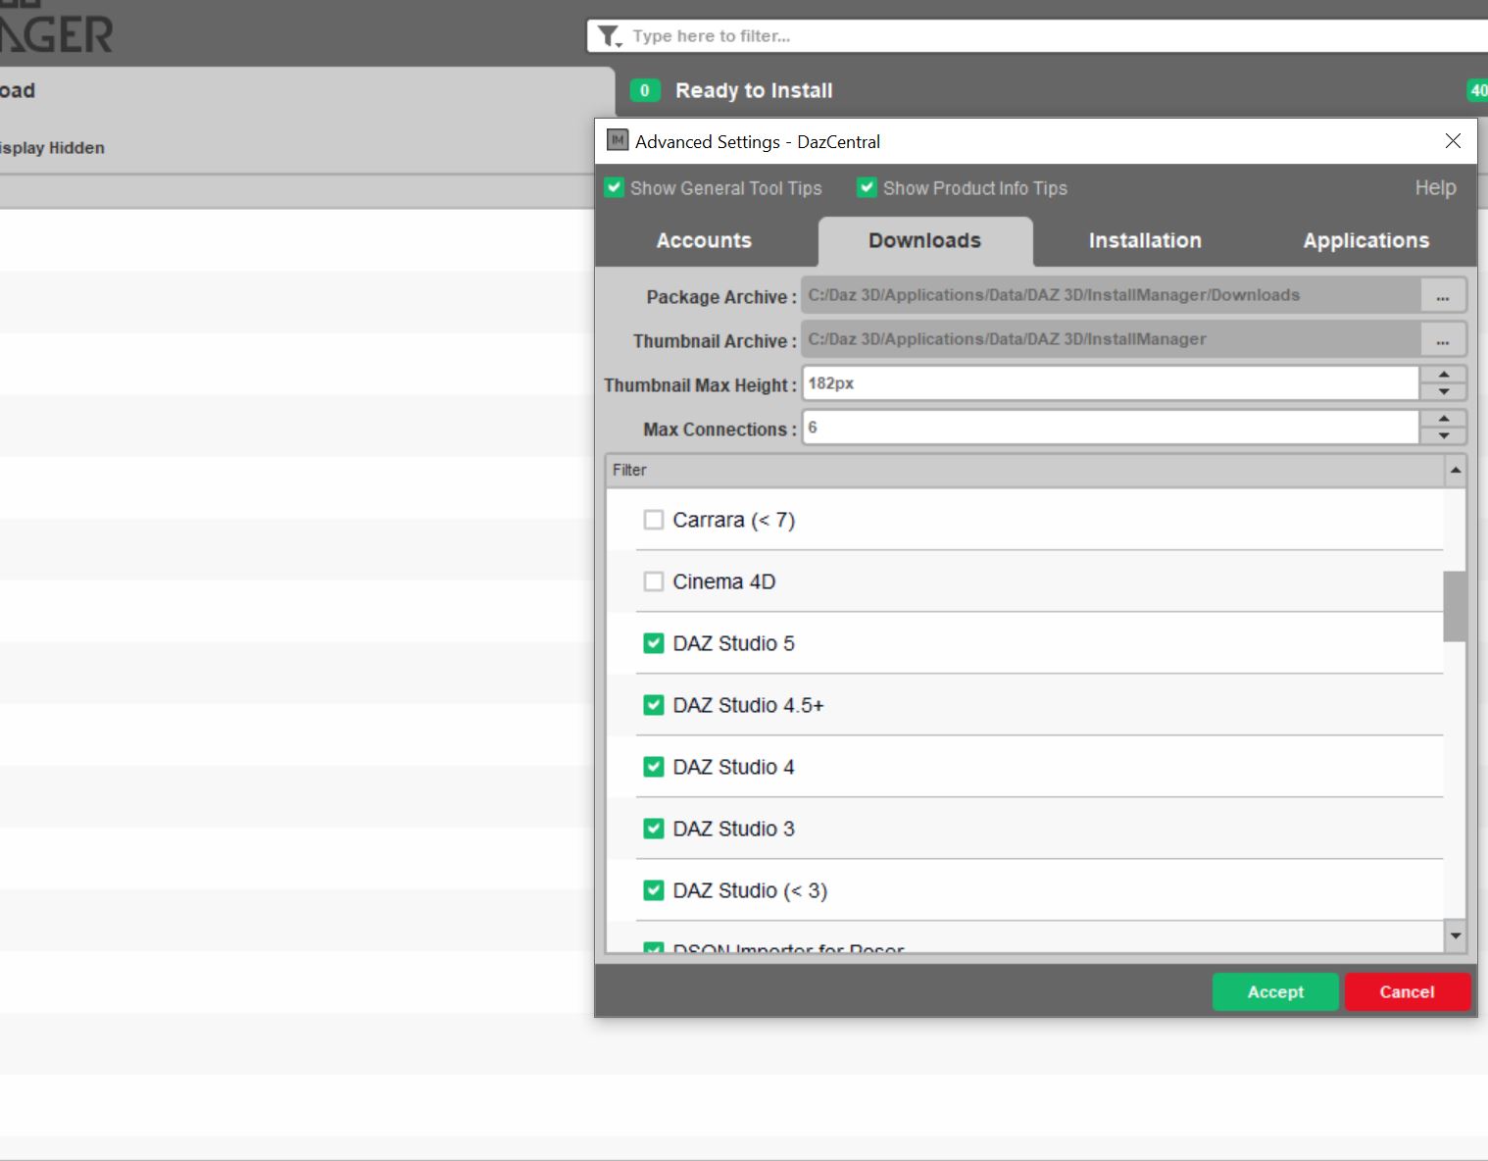Screen dimensions: 1488x1161
Task: Click the filter list scroll down arrow
Action: click(x=1456, y=935)
